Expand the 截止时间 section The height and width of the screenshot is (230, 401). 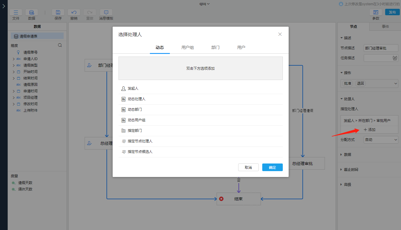351,170
